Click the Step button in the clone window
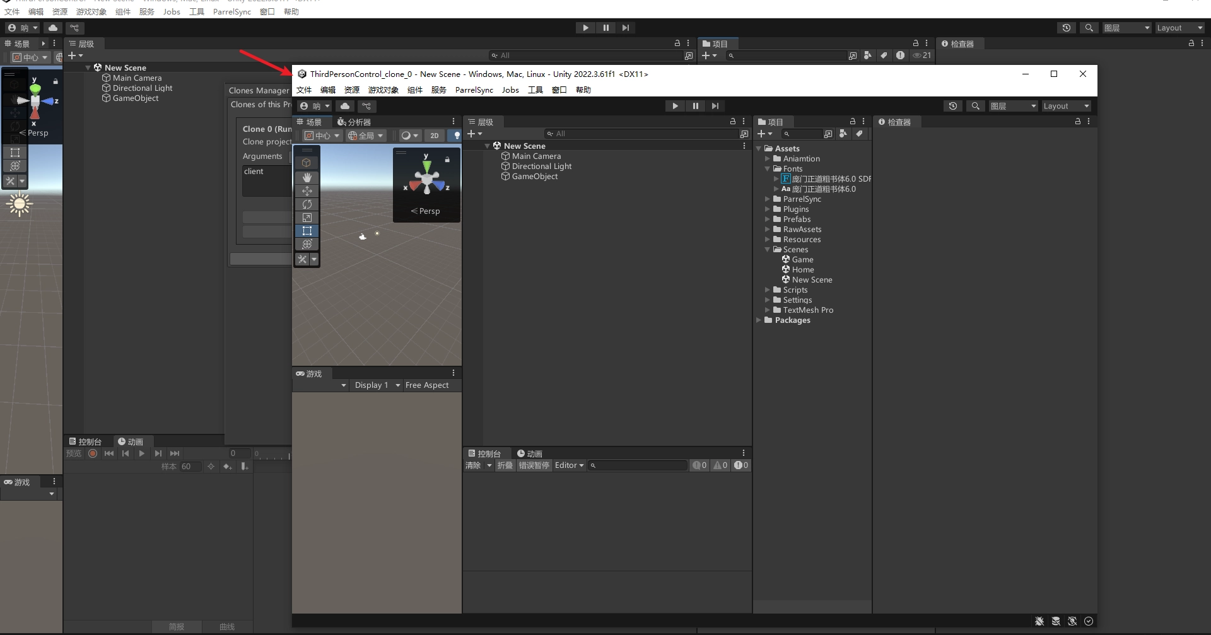This screenshot has height=635, width=1211. pyautogui.click(x=715, y=106)
